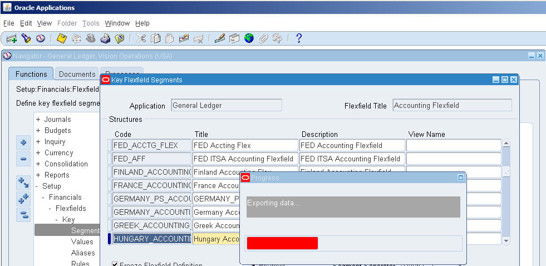The height and width of the screenshot is (266, 546).
Task: Switch to the Documents tab
Action: (x=77, y=74)
